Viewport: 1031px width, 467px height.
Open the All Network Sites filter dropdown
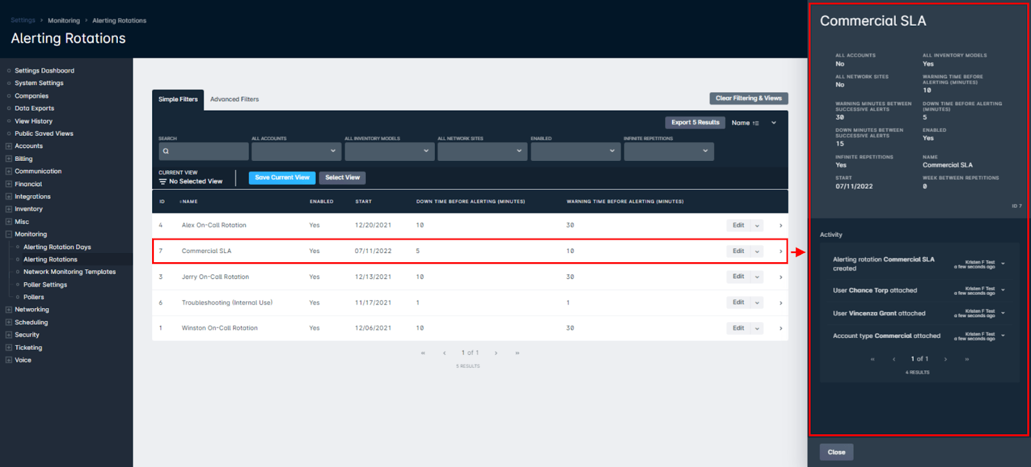(483, 151)
